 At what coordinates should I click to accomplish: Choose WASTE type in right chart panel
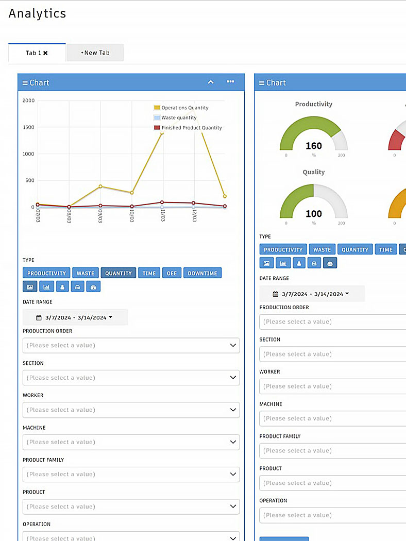click(322, 249)
